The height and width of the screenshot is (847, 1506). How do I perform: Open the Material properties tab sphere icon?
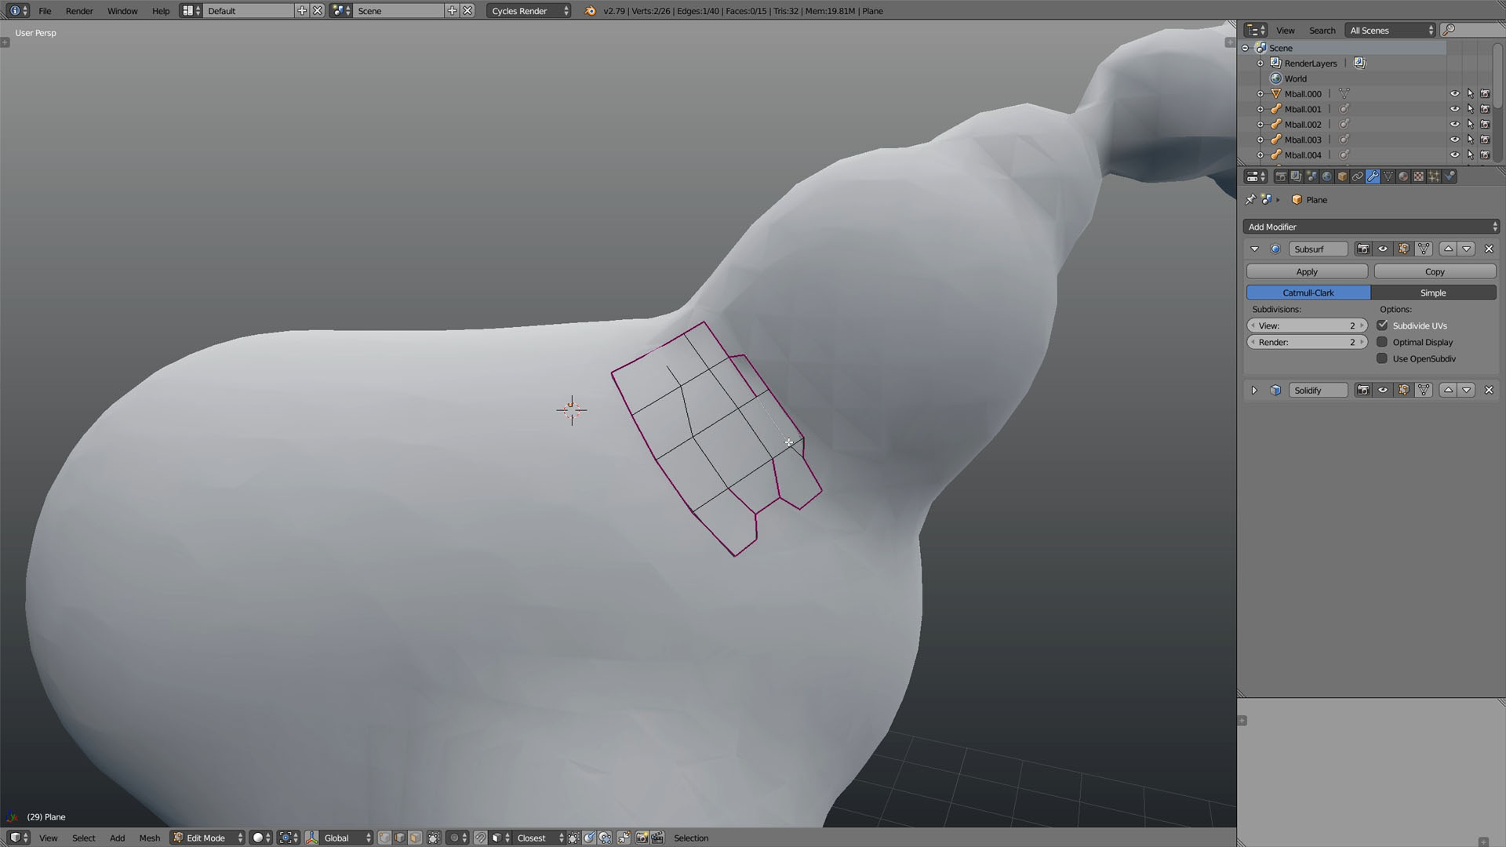(x=1403, y=176)
